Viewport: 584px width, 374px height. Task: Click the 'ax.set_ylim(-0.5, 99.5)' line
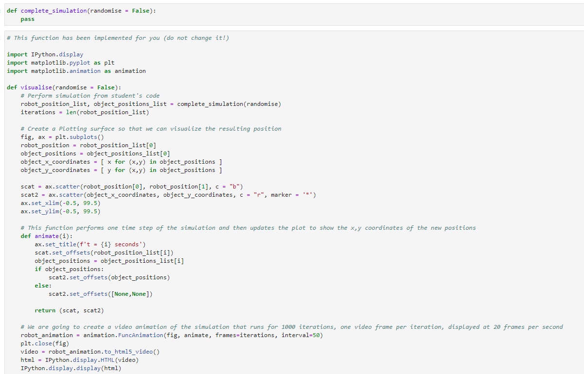[x=61, y=211]
